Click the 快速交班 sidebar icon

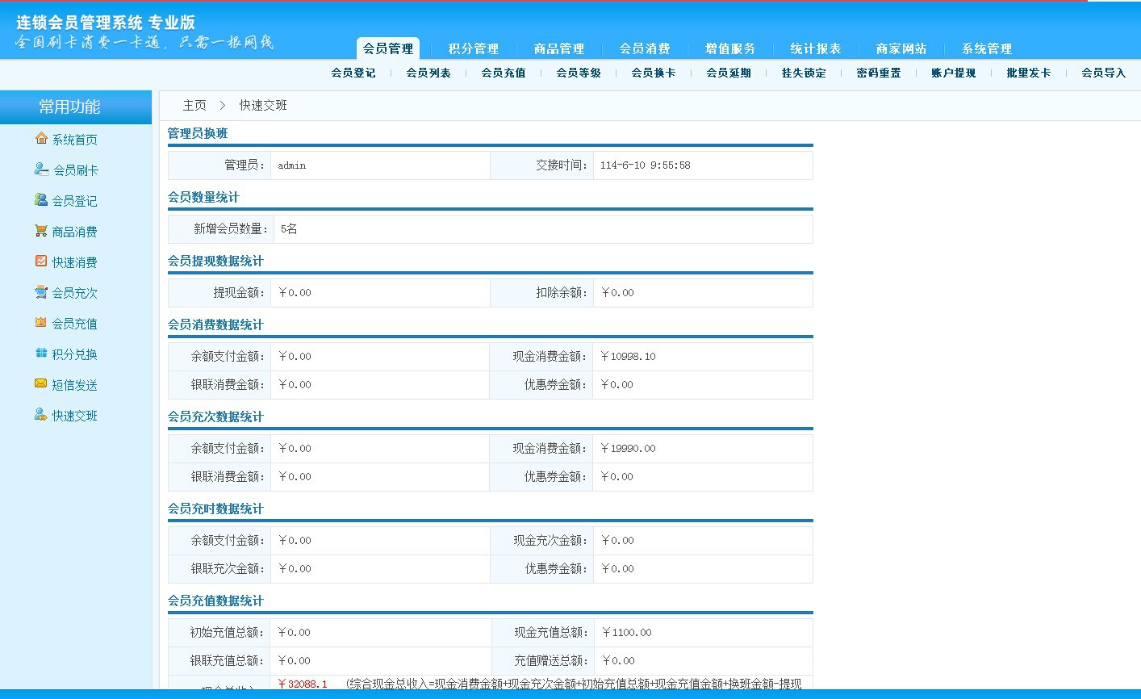(x=41, y=415)
